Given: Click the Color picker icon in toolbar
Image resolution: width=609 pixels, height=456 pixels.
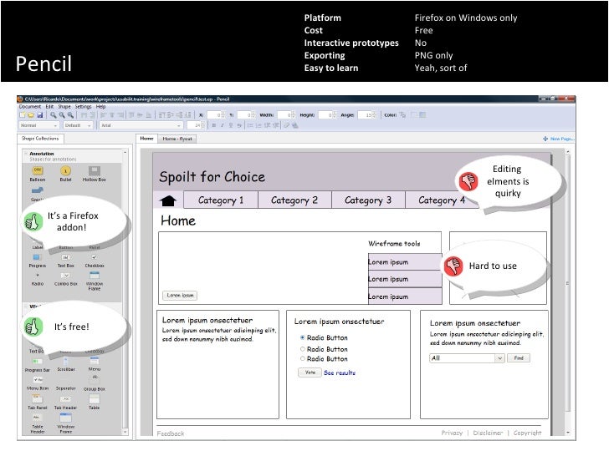Looking at the screenshot, I should tap(402, 114).
